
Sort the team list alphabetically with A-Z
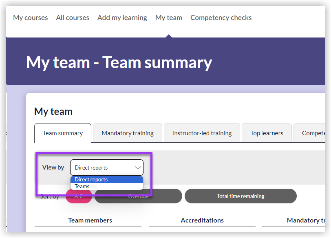[79, 196]
